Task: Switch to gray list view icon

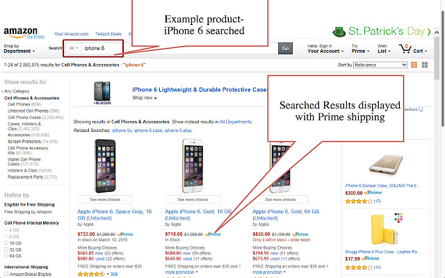Action: point(425,65)
